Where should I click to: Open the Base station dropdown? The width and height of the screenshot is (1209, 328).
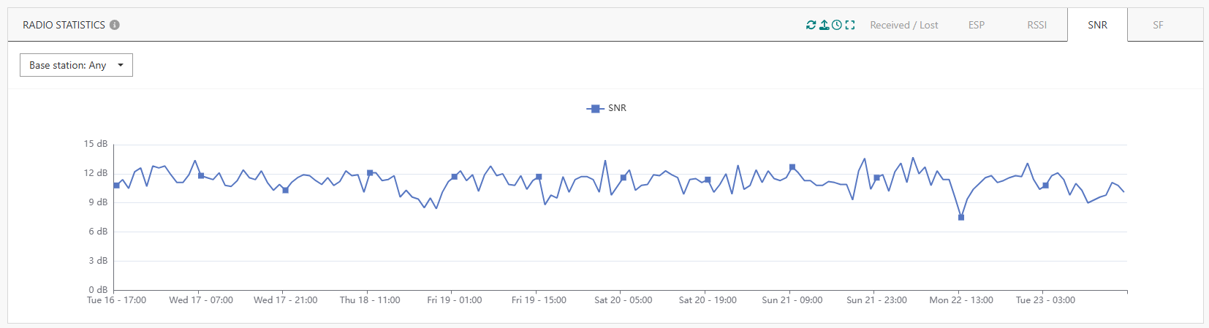pyautogui.click(x=76, y=65)
